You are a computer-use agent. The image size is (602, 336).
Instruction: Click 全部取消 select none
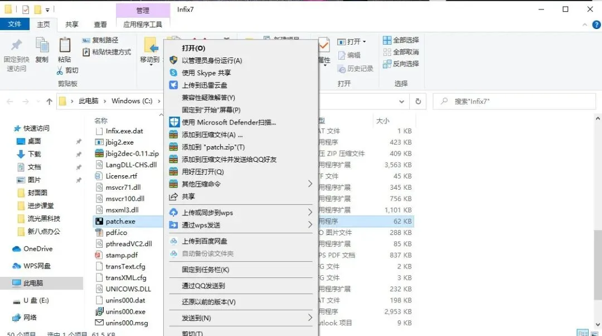click(401, 52)
